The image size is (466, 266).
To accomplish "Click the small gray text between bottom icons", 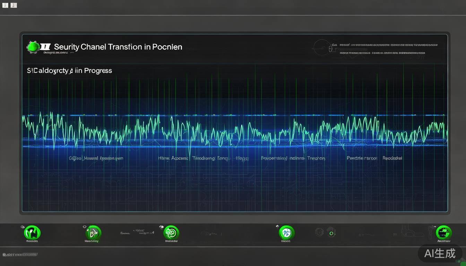I will (137, 232).
